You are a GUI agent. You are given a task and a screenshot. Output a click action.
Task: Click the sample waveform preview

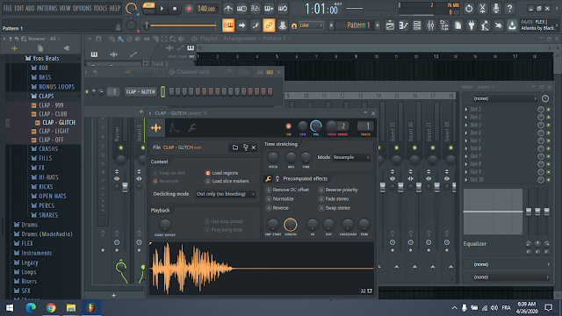262,269
